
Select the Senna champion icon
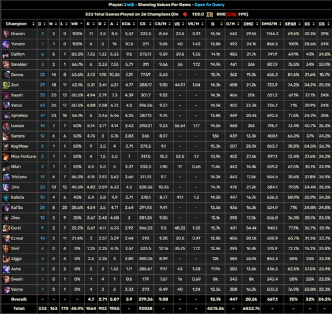pyautogui.click(x=6, y=75)
